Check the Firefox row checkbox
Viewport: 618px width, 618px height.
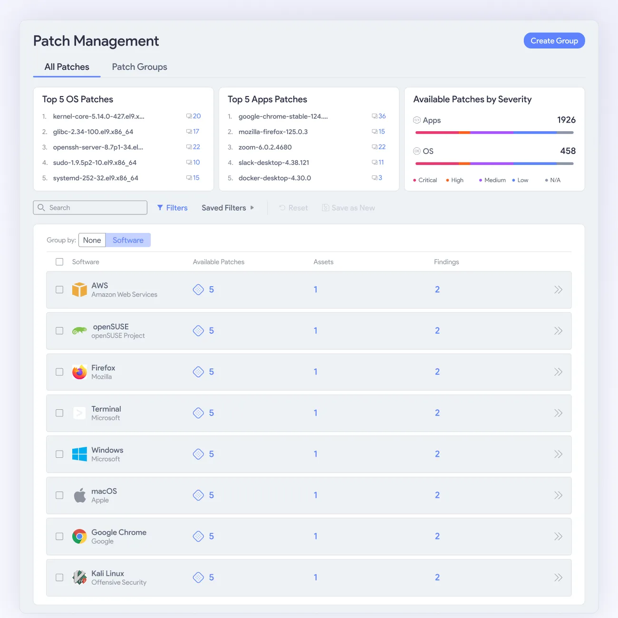(x=59, y=372)
